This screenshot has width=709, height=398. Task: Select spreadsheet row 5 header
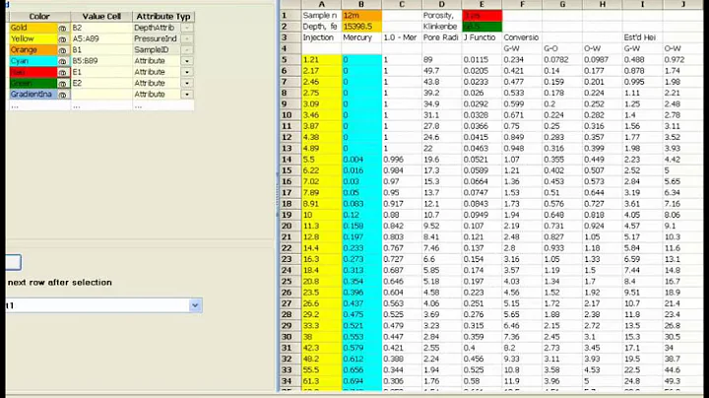coord(290,60)
